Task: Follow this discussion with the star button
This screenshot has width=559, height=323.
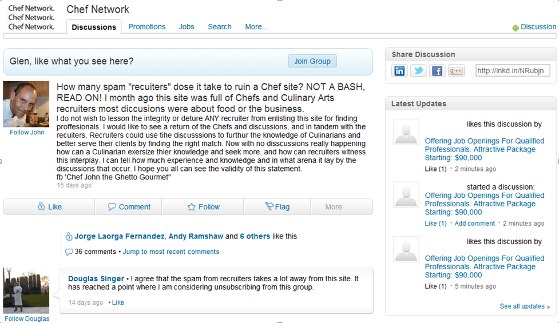Action: click(x=203, y=207)
